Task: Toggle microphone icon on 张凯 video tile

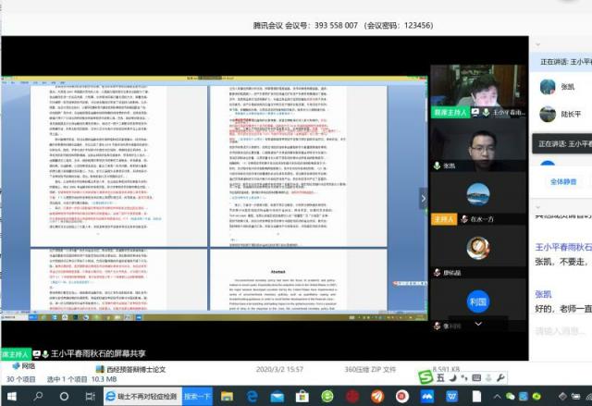Action: (x=438, y=166)
